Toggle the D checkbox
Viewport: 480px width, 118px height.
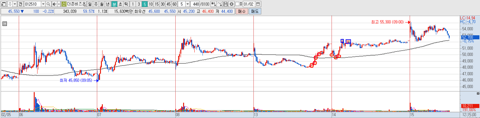point(237,4)
